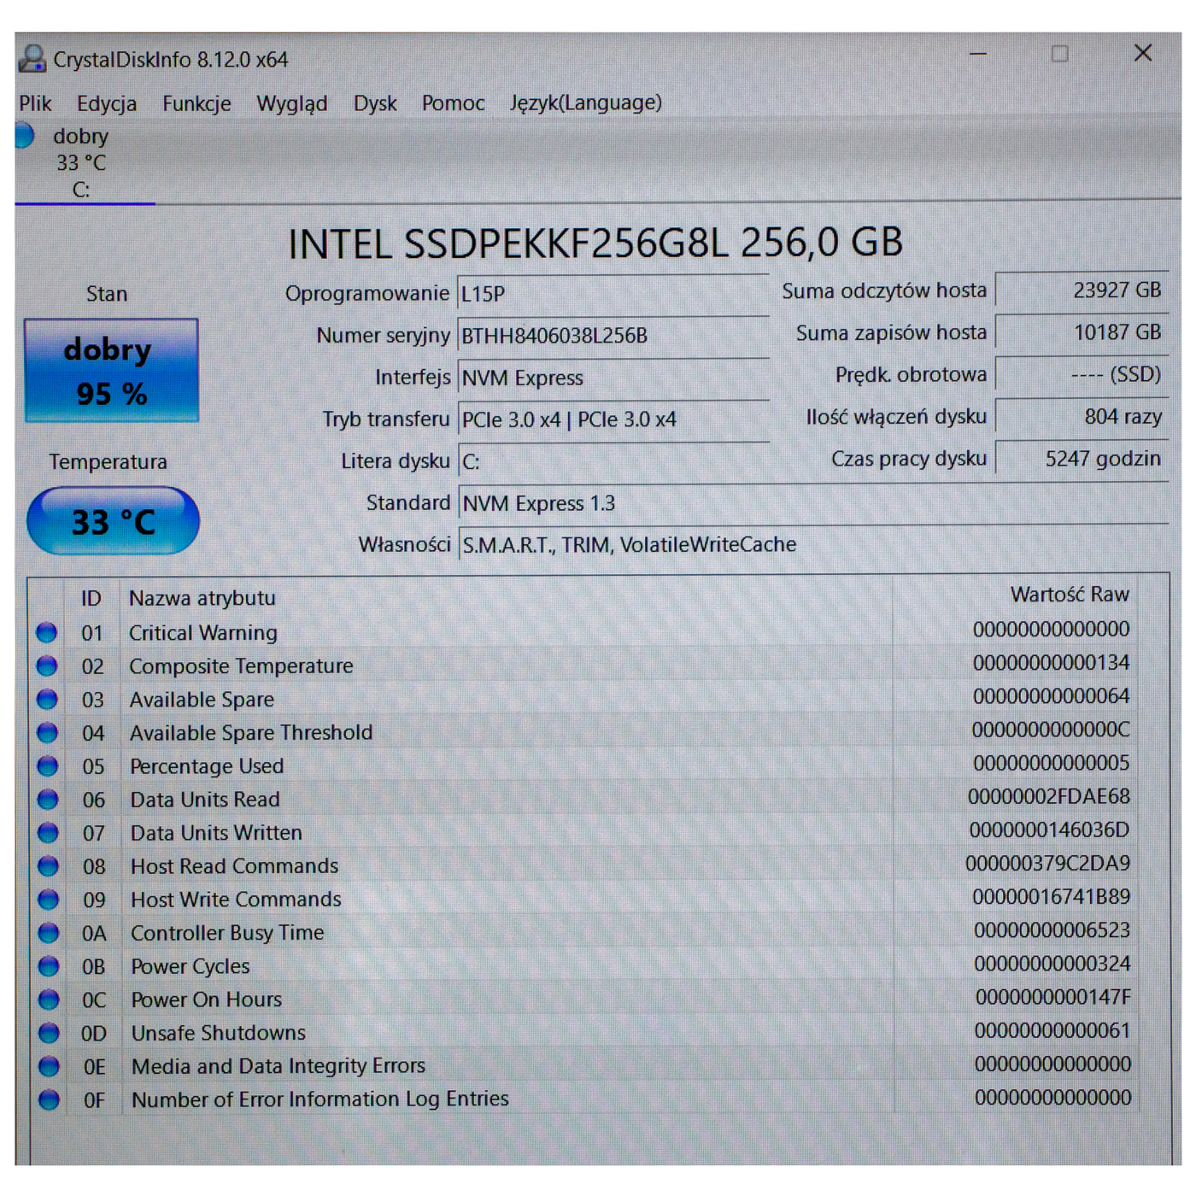Click the status orb for Critical Warning

[x=47, y=632]
